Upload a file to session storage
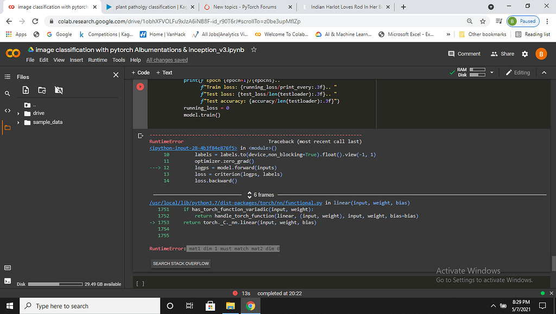Image resolution: width=556 pixels, height=314 pixels. 26,90
